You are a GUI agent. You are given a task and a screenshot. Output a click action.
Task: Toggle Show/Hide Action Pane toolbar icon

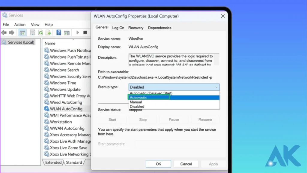(x=67, y=32)
